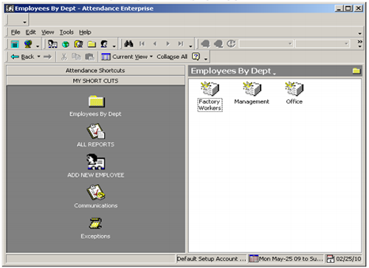Click the question-mark help icon

[x=196, y=57]
